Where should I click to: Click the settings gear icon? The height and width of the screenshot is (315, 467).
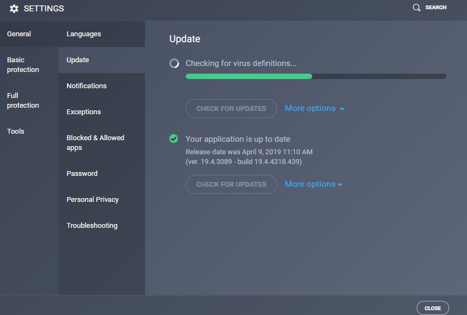pos(14,9)
